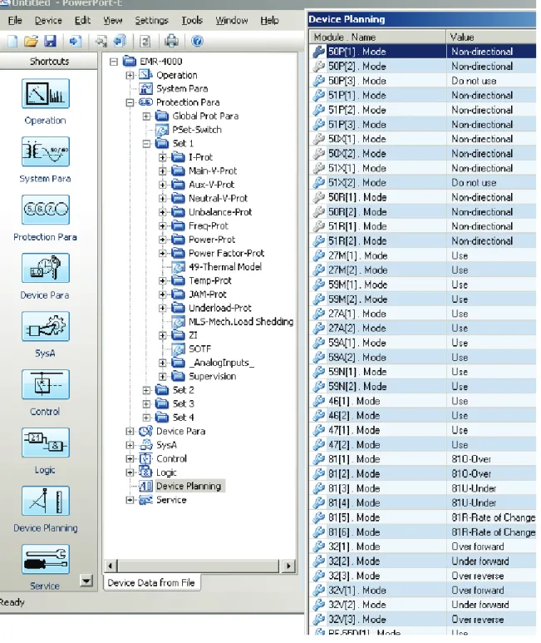Image resolution: width=541 pixels, height=643 pixels.
Task: Open the Window menu
Action: [231, 20]
